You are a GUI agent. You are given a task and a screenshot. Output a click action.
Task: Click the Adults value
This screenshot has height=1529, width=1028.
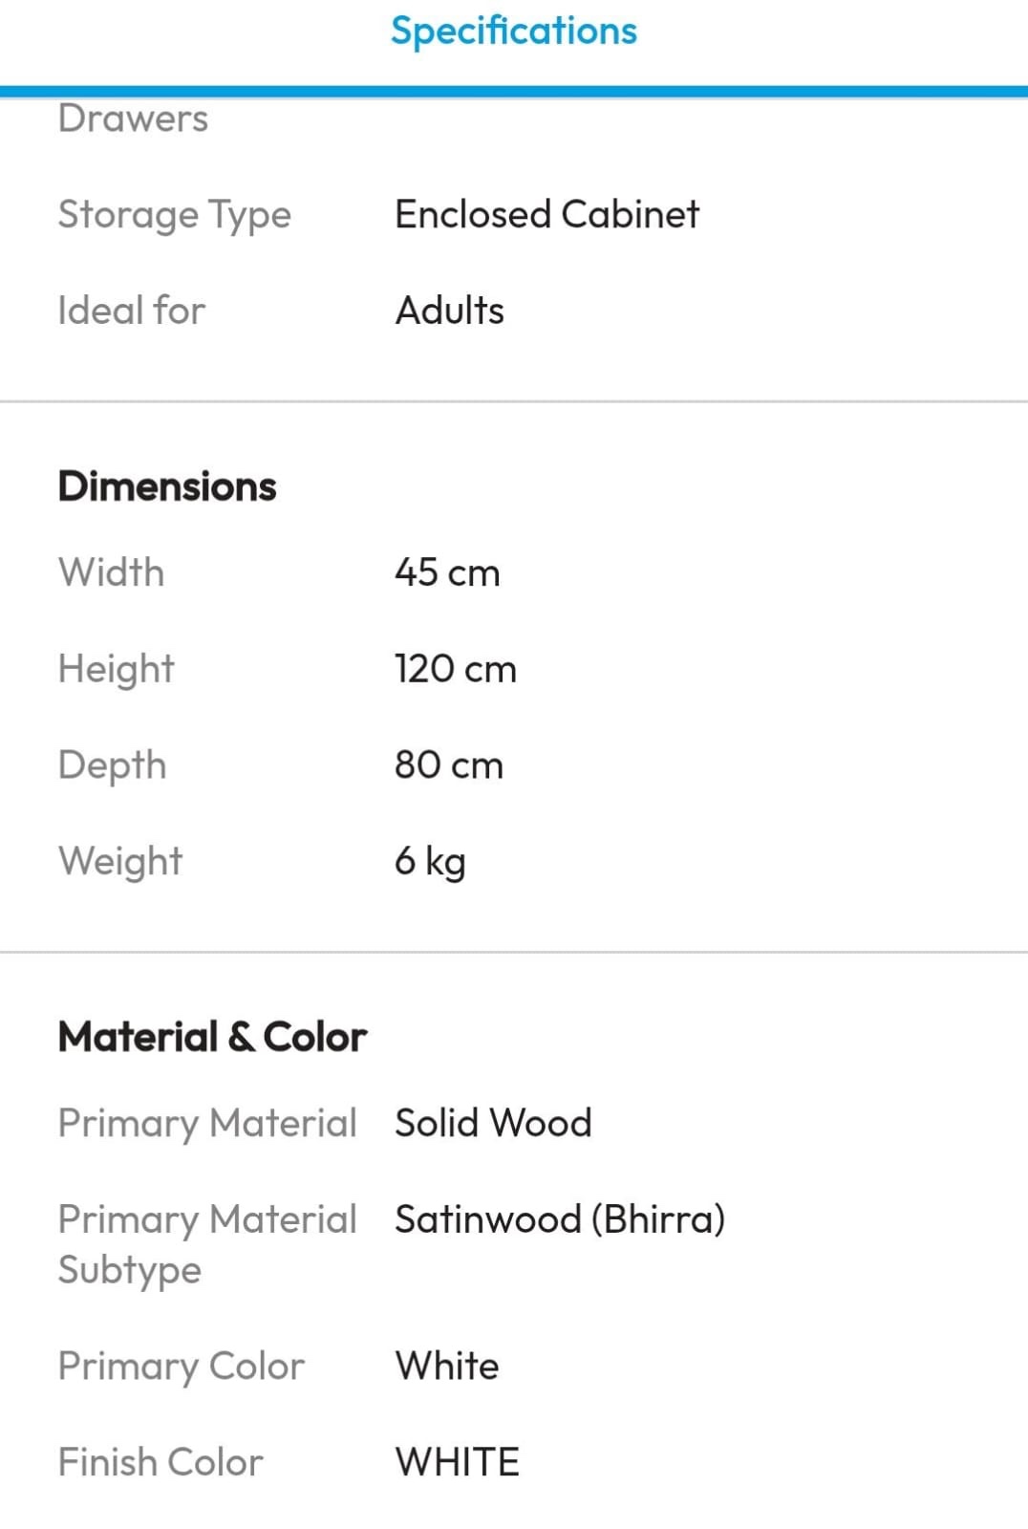(x=449, y=311)
